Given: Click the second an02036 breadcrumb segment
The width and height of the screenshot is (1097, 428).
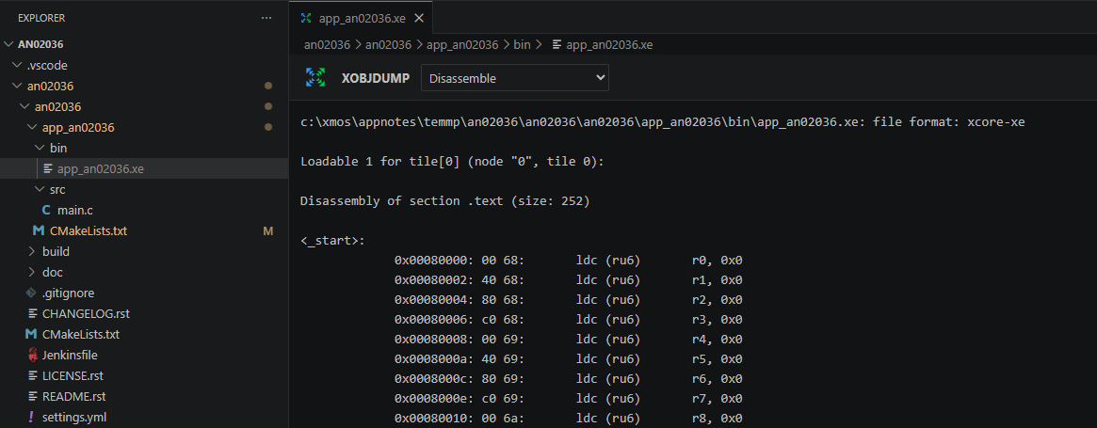Looking at the screenshot, I should (x=388, y=45).
